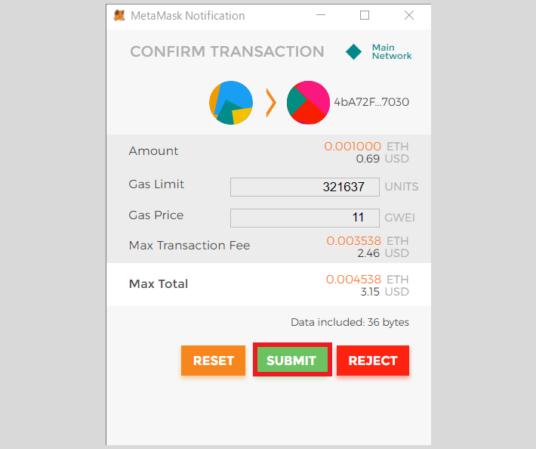Select the sender account identicon
536x449 pixels.
(x=231, y=103)
